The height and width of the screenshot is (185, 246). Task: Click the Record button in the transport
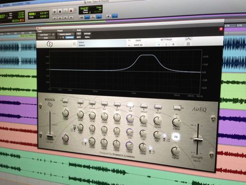[x=71, y=11]
